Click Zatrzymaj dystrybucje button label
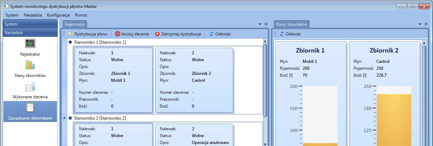 (181, 34)
